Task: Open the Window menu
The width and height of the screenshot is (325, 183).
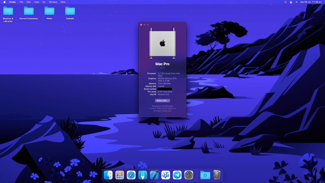Action: point(53,2)
